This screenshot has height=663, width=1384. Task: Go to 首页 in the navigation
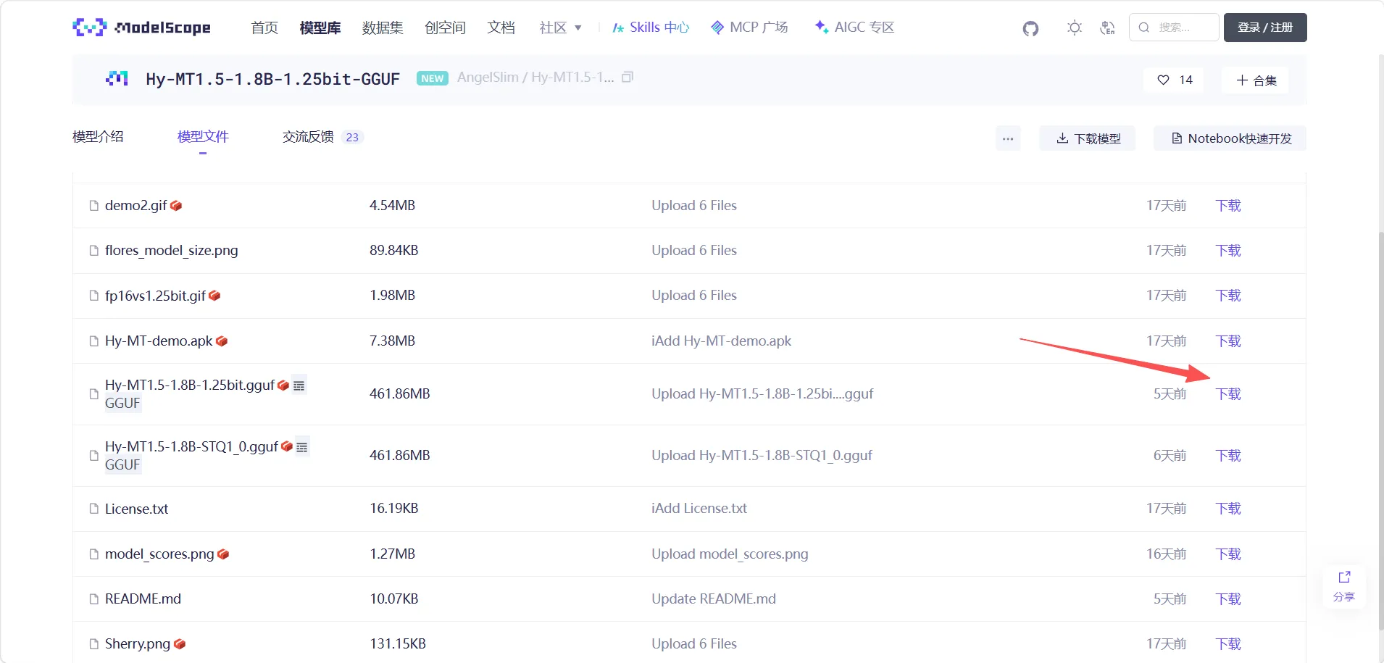click(264, 28)
